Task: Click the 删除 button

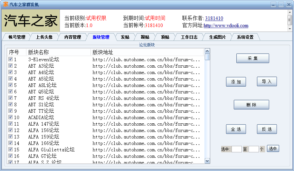Action: coord(251,105)
